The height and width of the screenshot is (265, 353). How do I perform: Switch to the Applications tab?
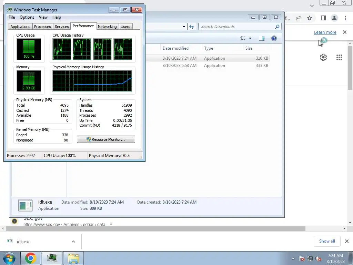coord(20,27)
